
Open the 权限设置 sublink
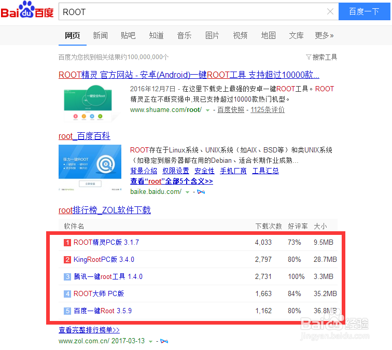tap(176, 171)
